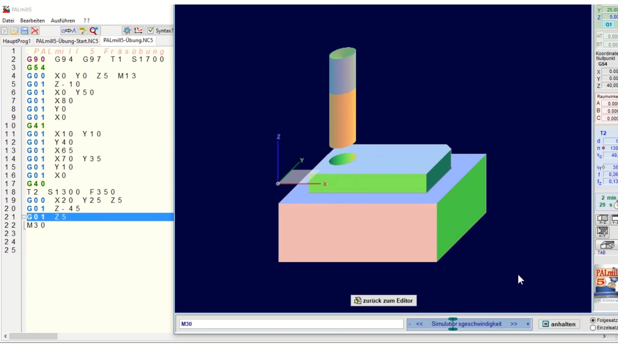Enable Einzelsatz mode

point(592,328)
